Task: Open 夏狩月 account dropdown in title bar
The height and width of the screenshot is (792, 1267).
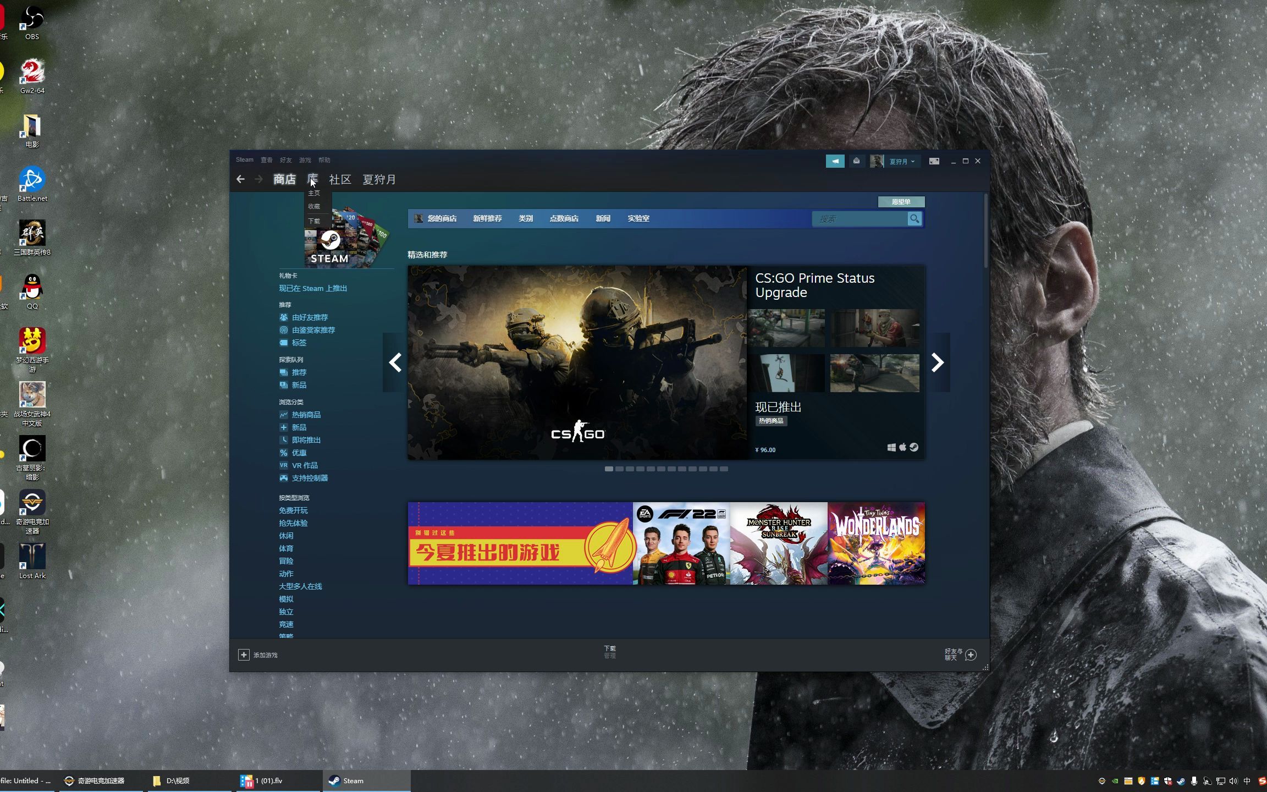Action: coord(902,162)
